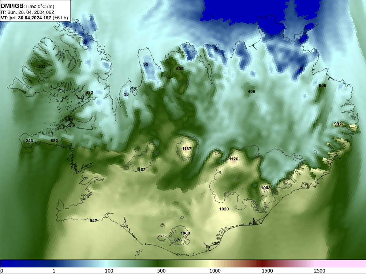Select the 682 value on the peninsula
The image size is (366, 274).
(x=54, y=141)
